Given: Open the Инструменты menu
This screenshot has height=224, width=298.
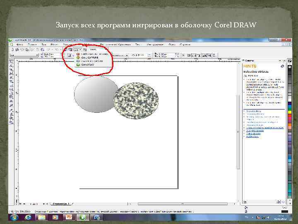Looking at the screenshot, I should (155, 44).
